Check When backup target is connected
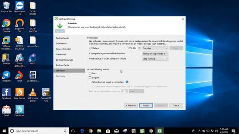Screen dimensions: 239x134 [x=90, y=82]
